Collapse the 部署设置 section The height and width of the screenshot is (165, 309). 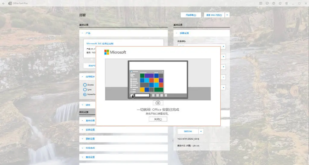pyautogui.click(x=202, y=33)
